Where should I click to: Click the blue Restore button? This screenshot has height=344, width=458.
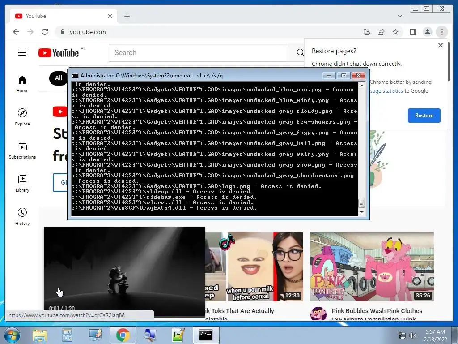coord(424,116)
